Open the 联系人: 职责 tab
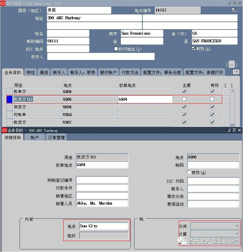The image size is (243, 252). click(83, 72)
